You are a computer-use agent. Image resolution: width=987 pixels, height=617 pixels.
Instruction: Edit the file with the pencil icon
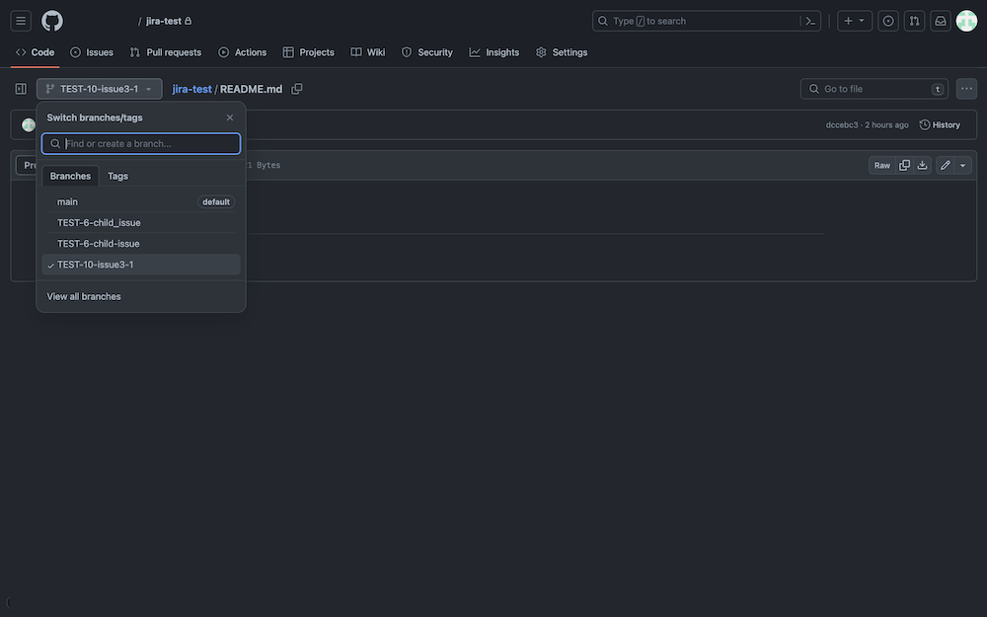(x=945, y=166)
